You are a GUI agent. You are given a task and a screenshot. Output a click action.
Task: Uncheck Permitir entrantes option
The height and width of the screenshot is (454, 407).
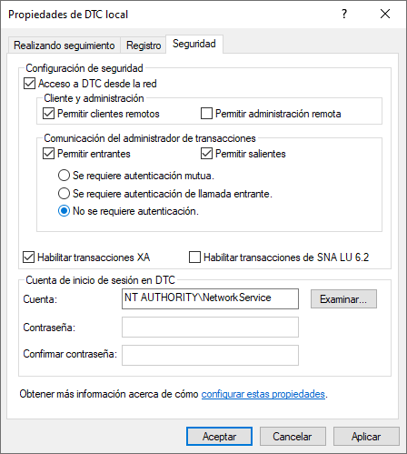tap(48, 154)
